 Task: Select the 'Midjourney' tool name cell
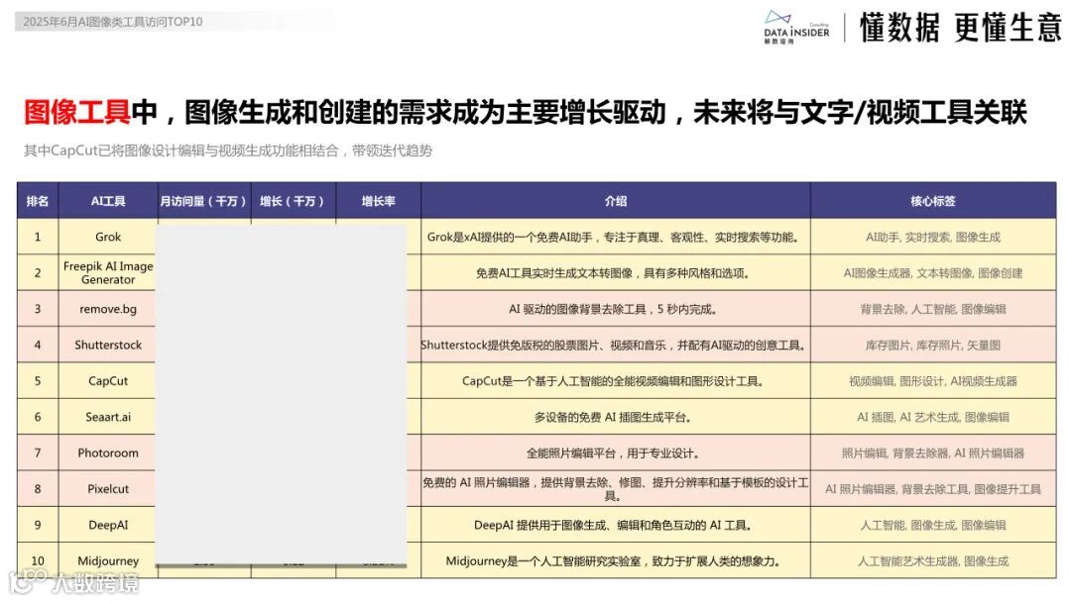point(108,560)
